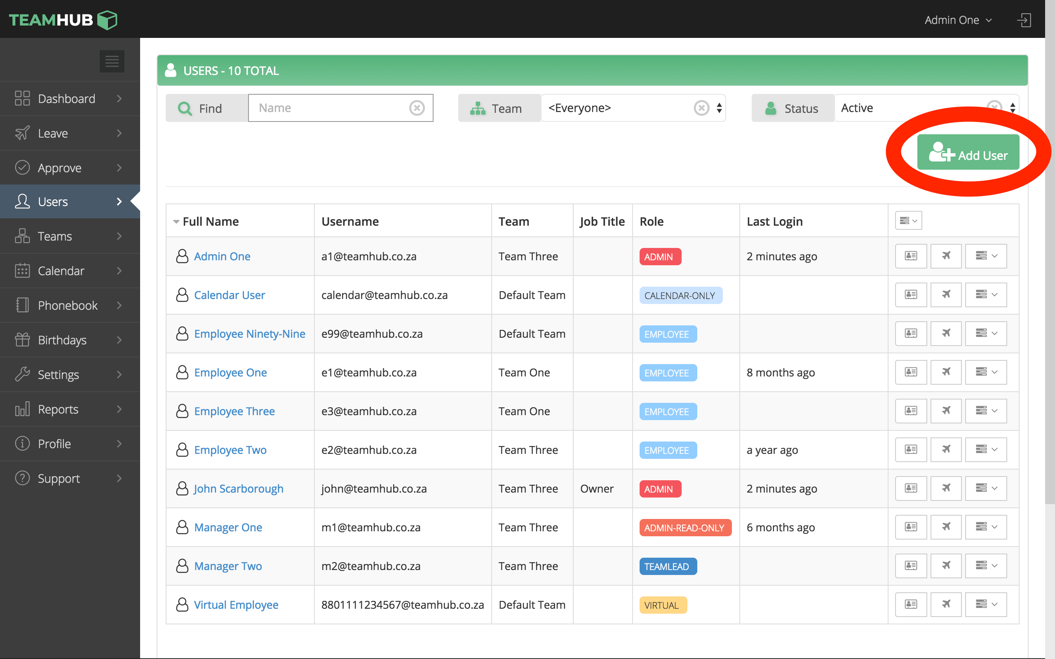This screenshot has height=659, width=1055.
Task: Sort table by Full Name column
Action: pyautogui.click(x=210, y=222)
